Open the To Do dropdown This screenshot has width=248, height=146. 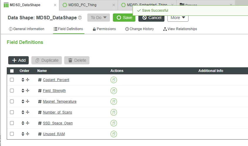(x=98, y=18)
